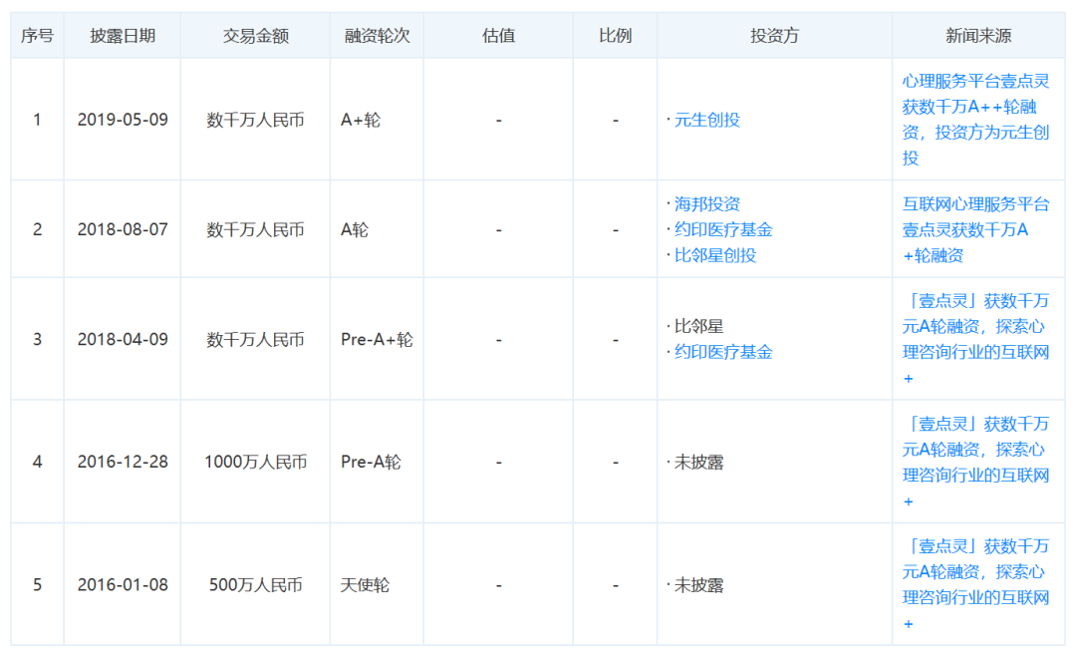This screenshot has height=660, width=1076.
Task: Click the 新闻来源 column header
Action: 978,36
